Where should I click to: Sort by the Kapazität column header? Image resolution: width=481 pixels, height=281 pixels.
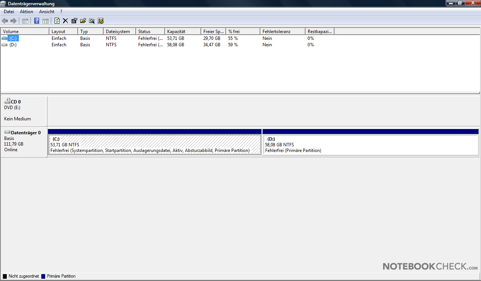[x=183, y=32]
